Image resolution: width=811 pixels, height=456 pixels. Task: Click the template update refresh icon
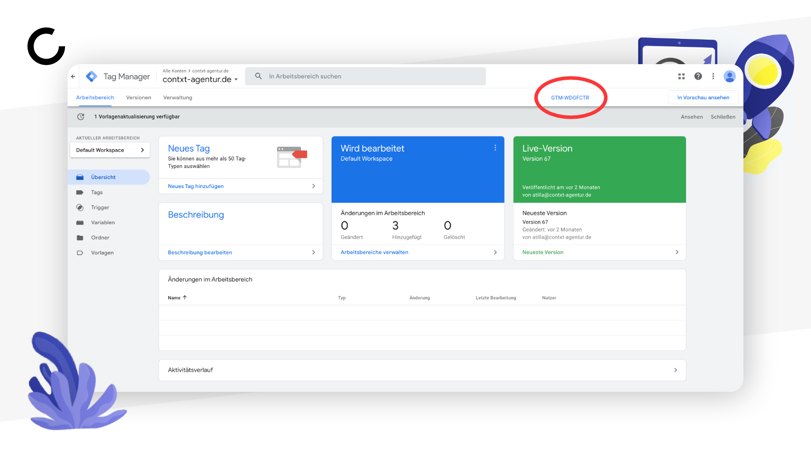point(81,117)
